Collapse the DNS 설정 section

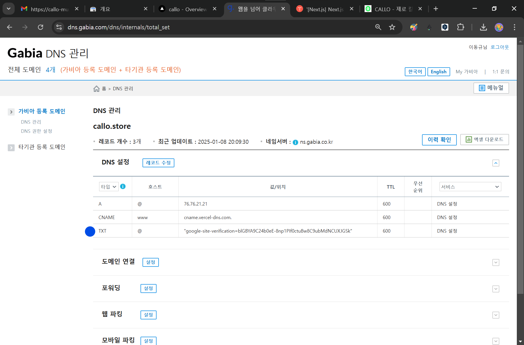496,163
